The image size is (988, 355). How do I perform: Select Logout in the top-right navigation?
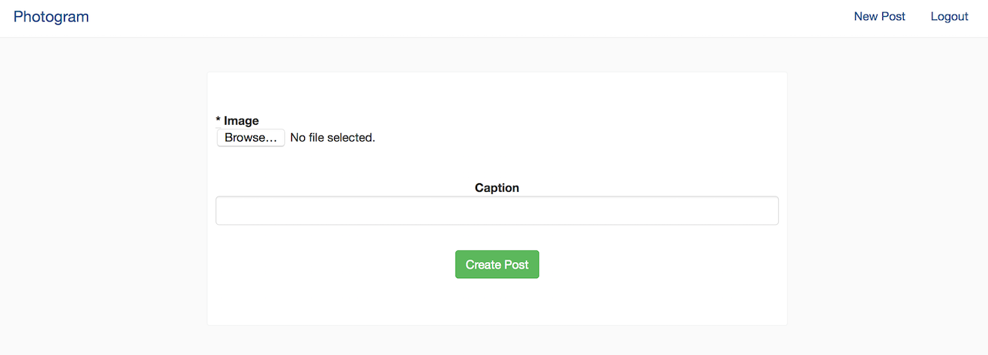point(949,16)
